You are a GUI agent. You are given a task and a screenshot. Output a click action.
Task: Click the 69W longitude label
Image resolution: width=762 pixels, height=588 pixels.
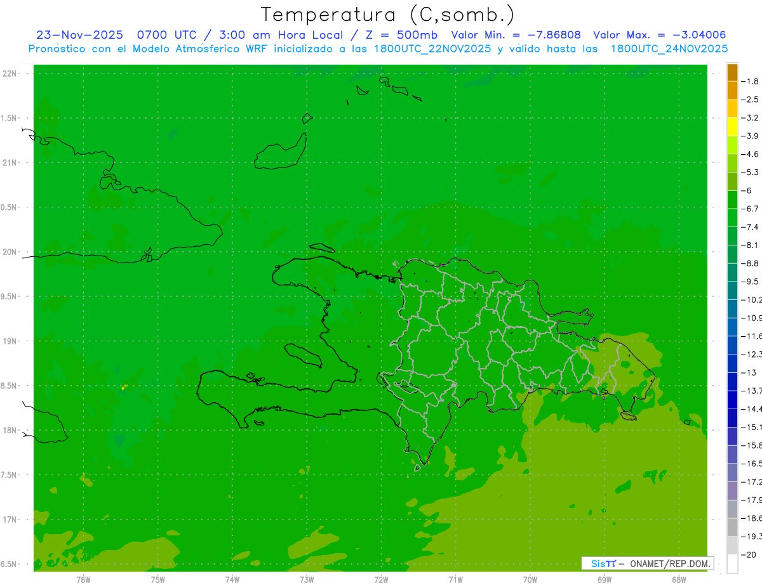604,578
